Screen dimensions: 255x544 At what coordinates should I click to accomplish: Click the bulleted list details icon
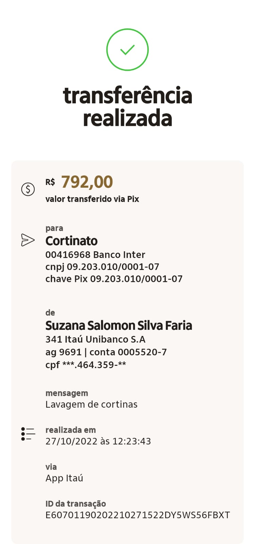click(28, 434)
